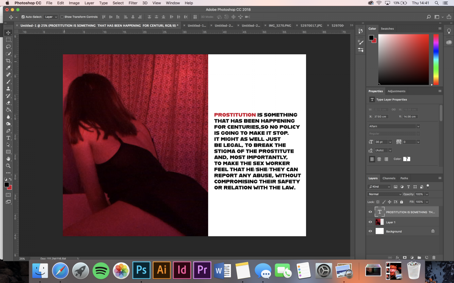Click the rainbow hue slider strip
454x283 pixels.
[x=436, y=59]
